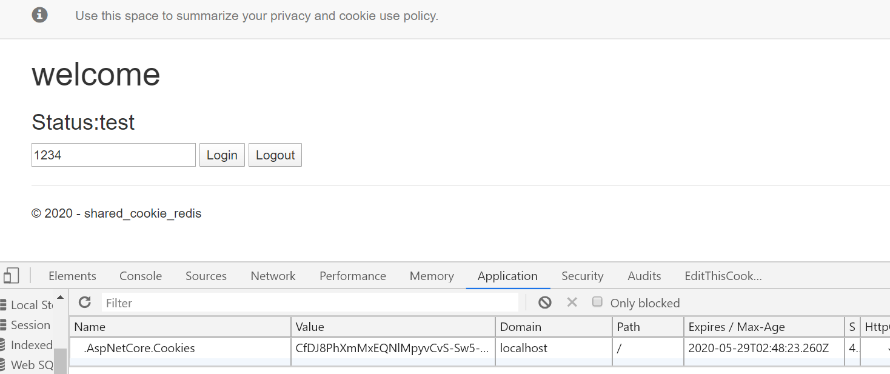Image resolution: width=890 pixels, height=374 pixels.
Task: Toggle the device toolbar icon in DevTools
Action: coord(11,276)
